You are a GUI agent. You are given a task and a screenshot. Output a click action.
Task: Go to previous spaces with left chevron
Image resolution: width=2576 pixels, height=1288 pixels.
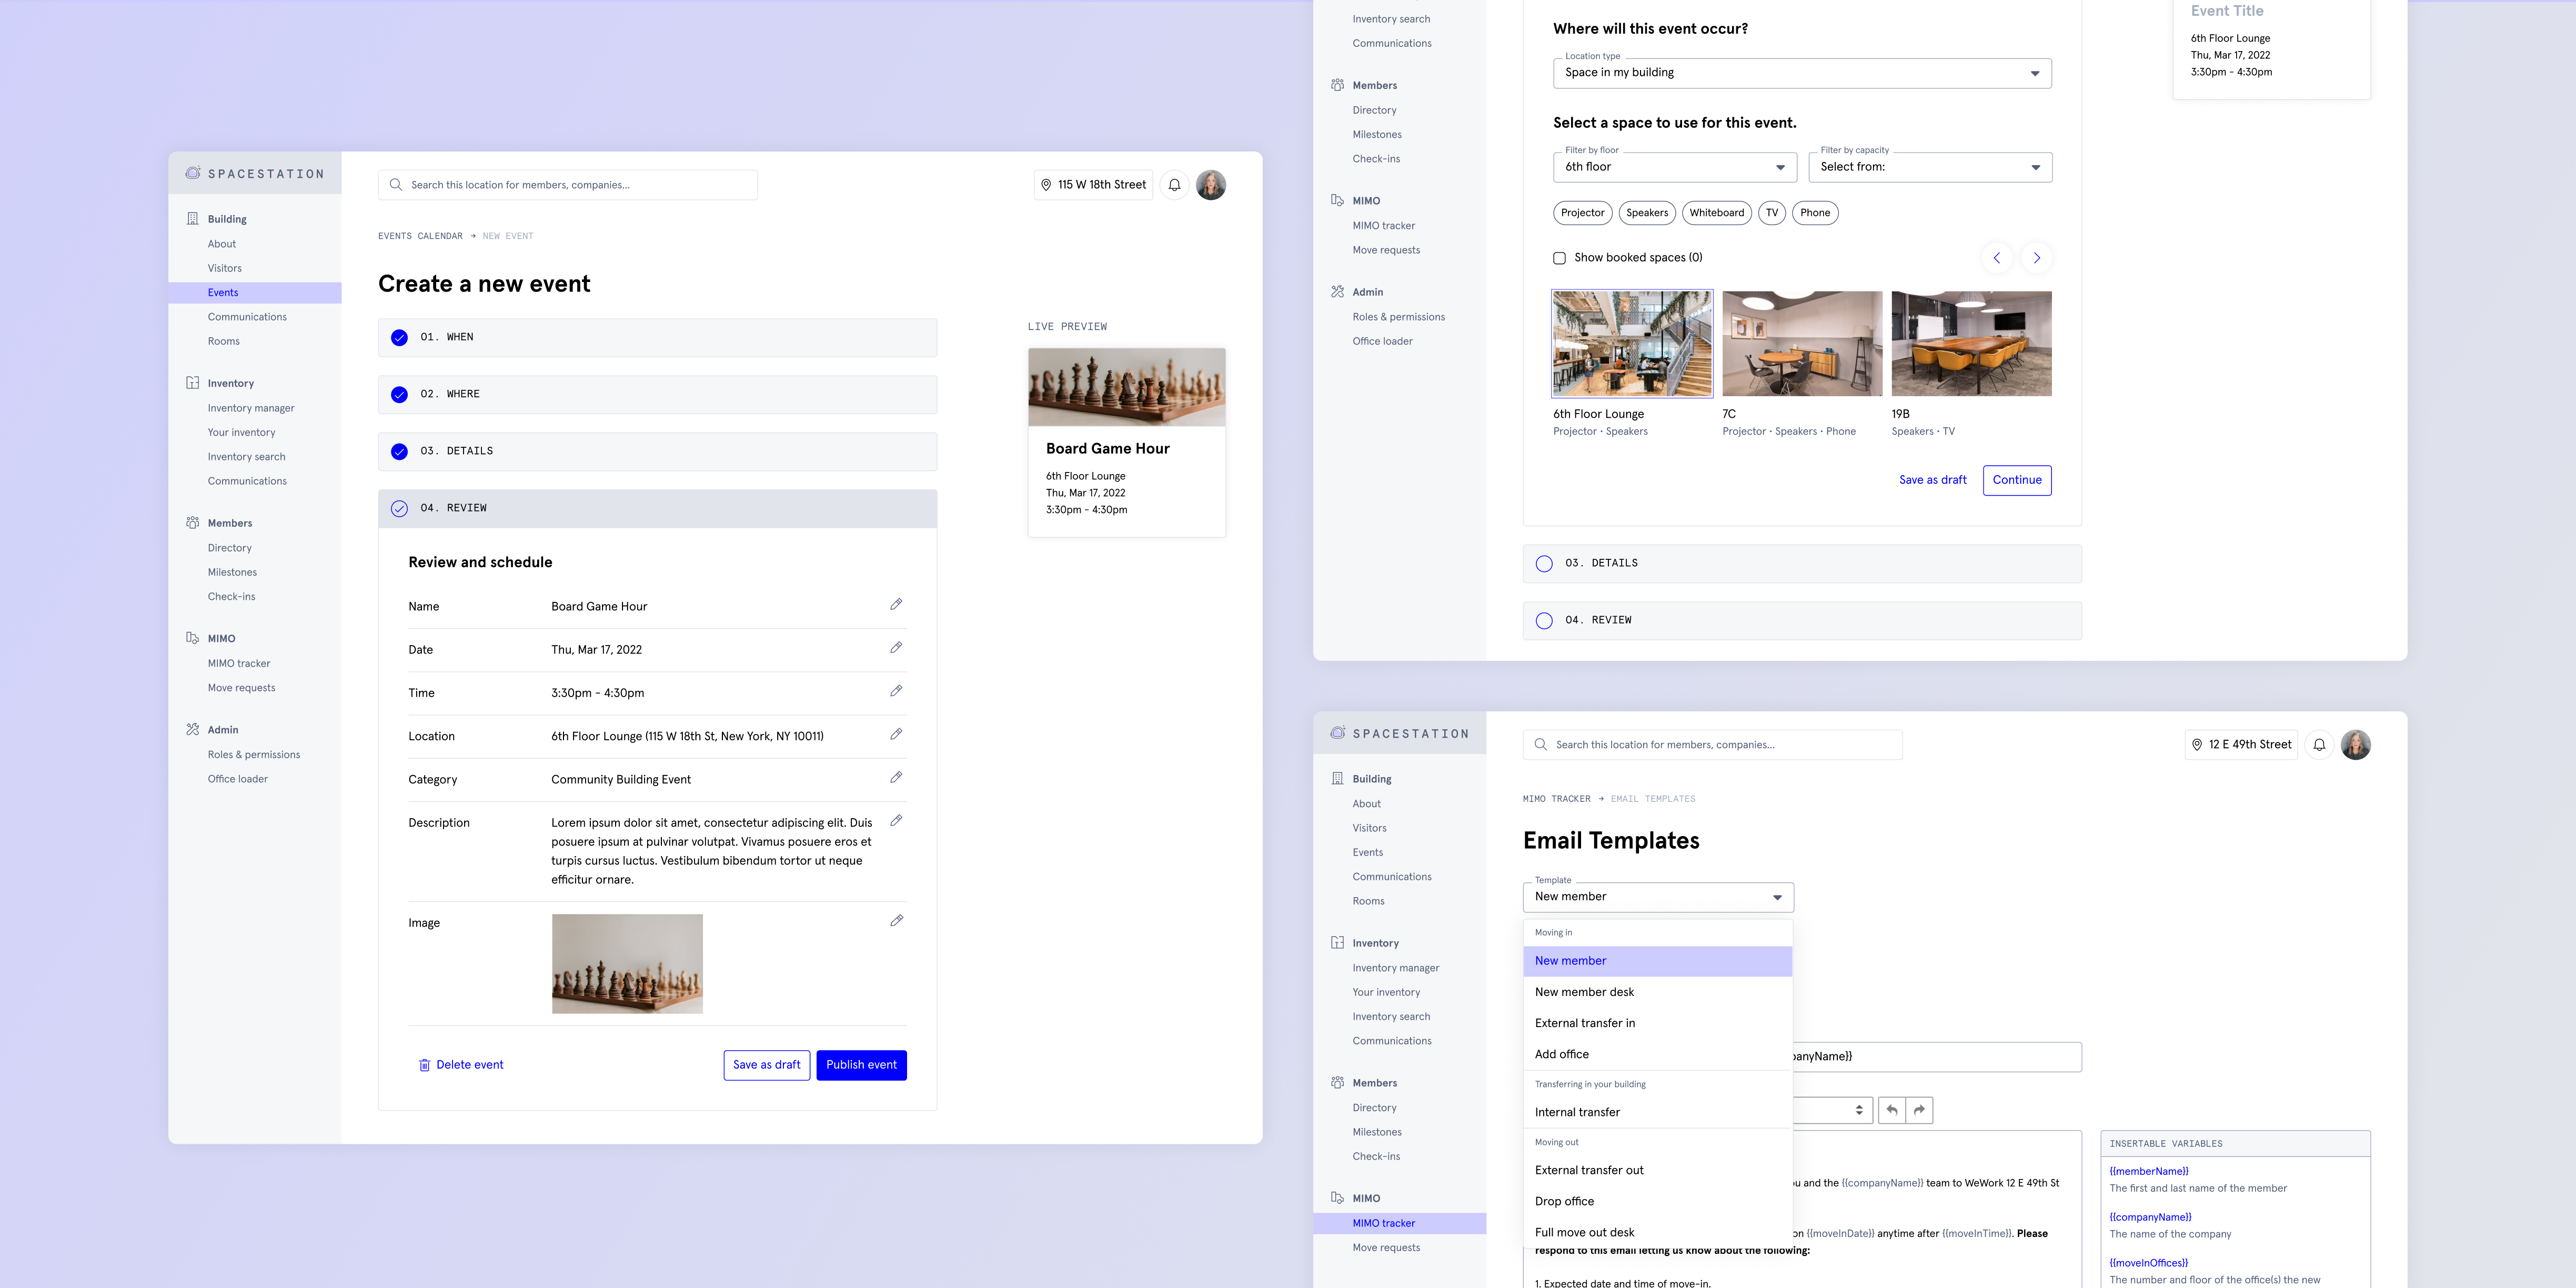click(x=1996, y=258)
